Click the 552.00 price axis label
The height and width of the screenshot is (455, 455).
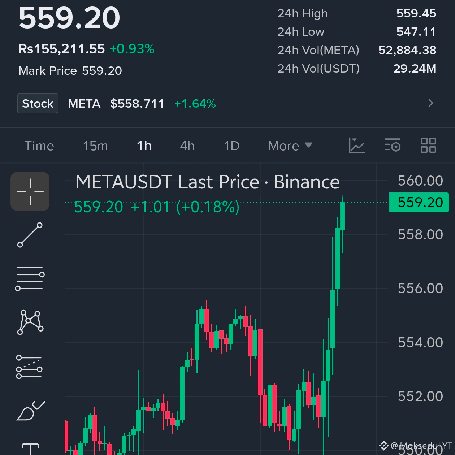click(420, 396)
